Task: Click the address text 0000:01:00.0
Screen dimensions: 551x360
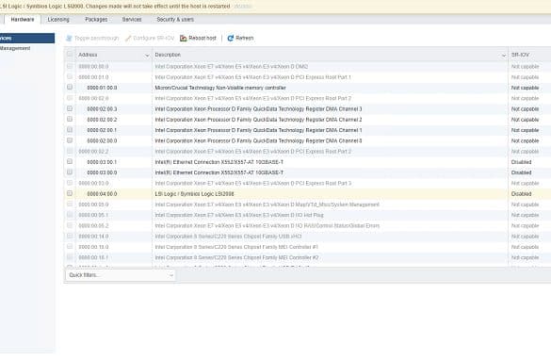Action: 102,88
